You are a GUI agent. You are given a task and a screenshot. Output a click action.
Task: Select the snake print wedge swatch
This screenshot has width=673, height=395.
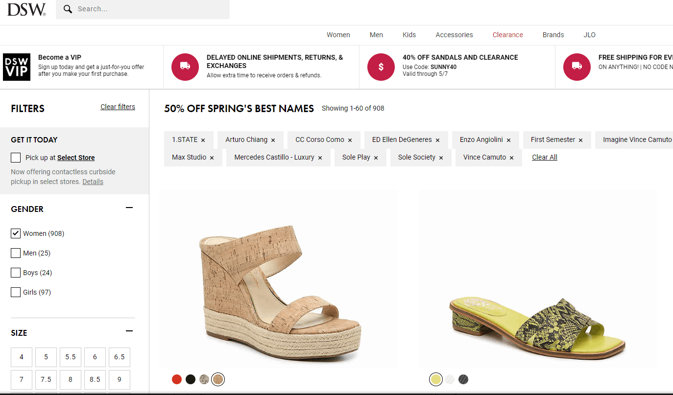[204, 379]
